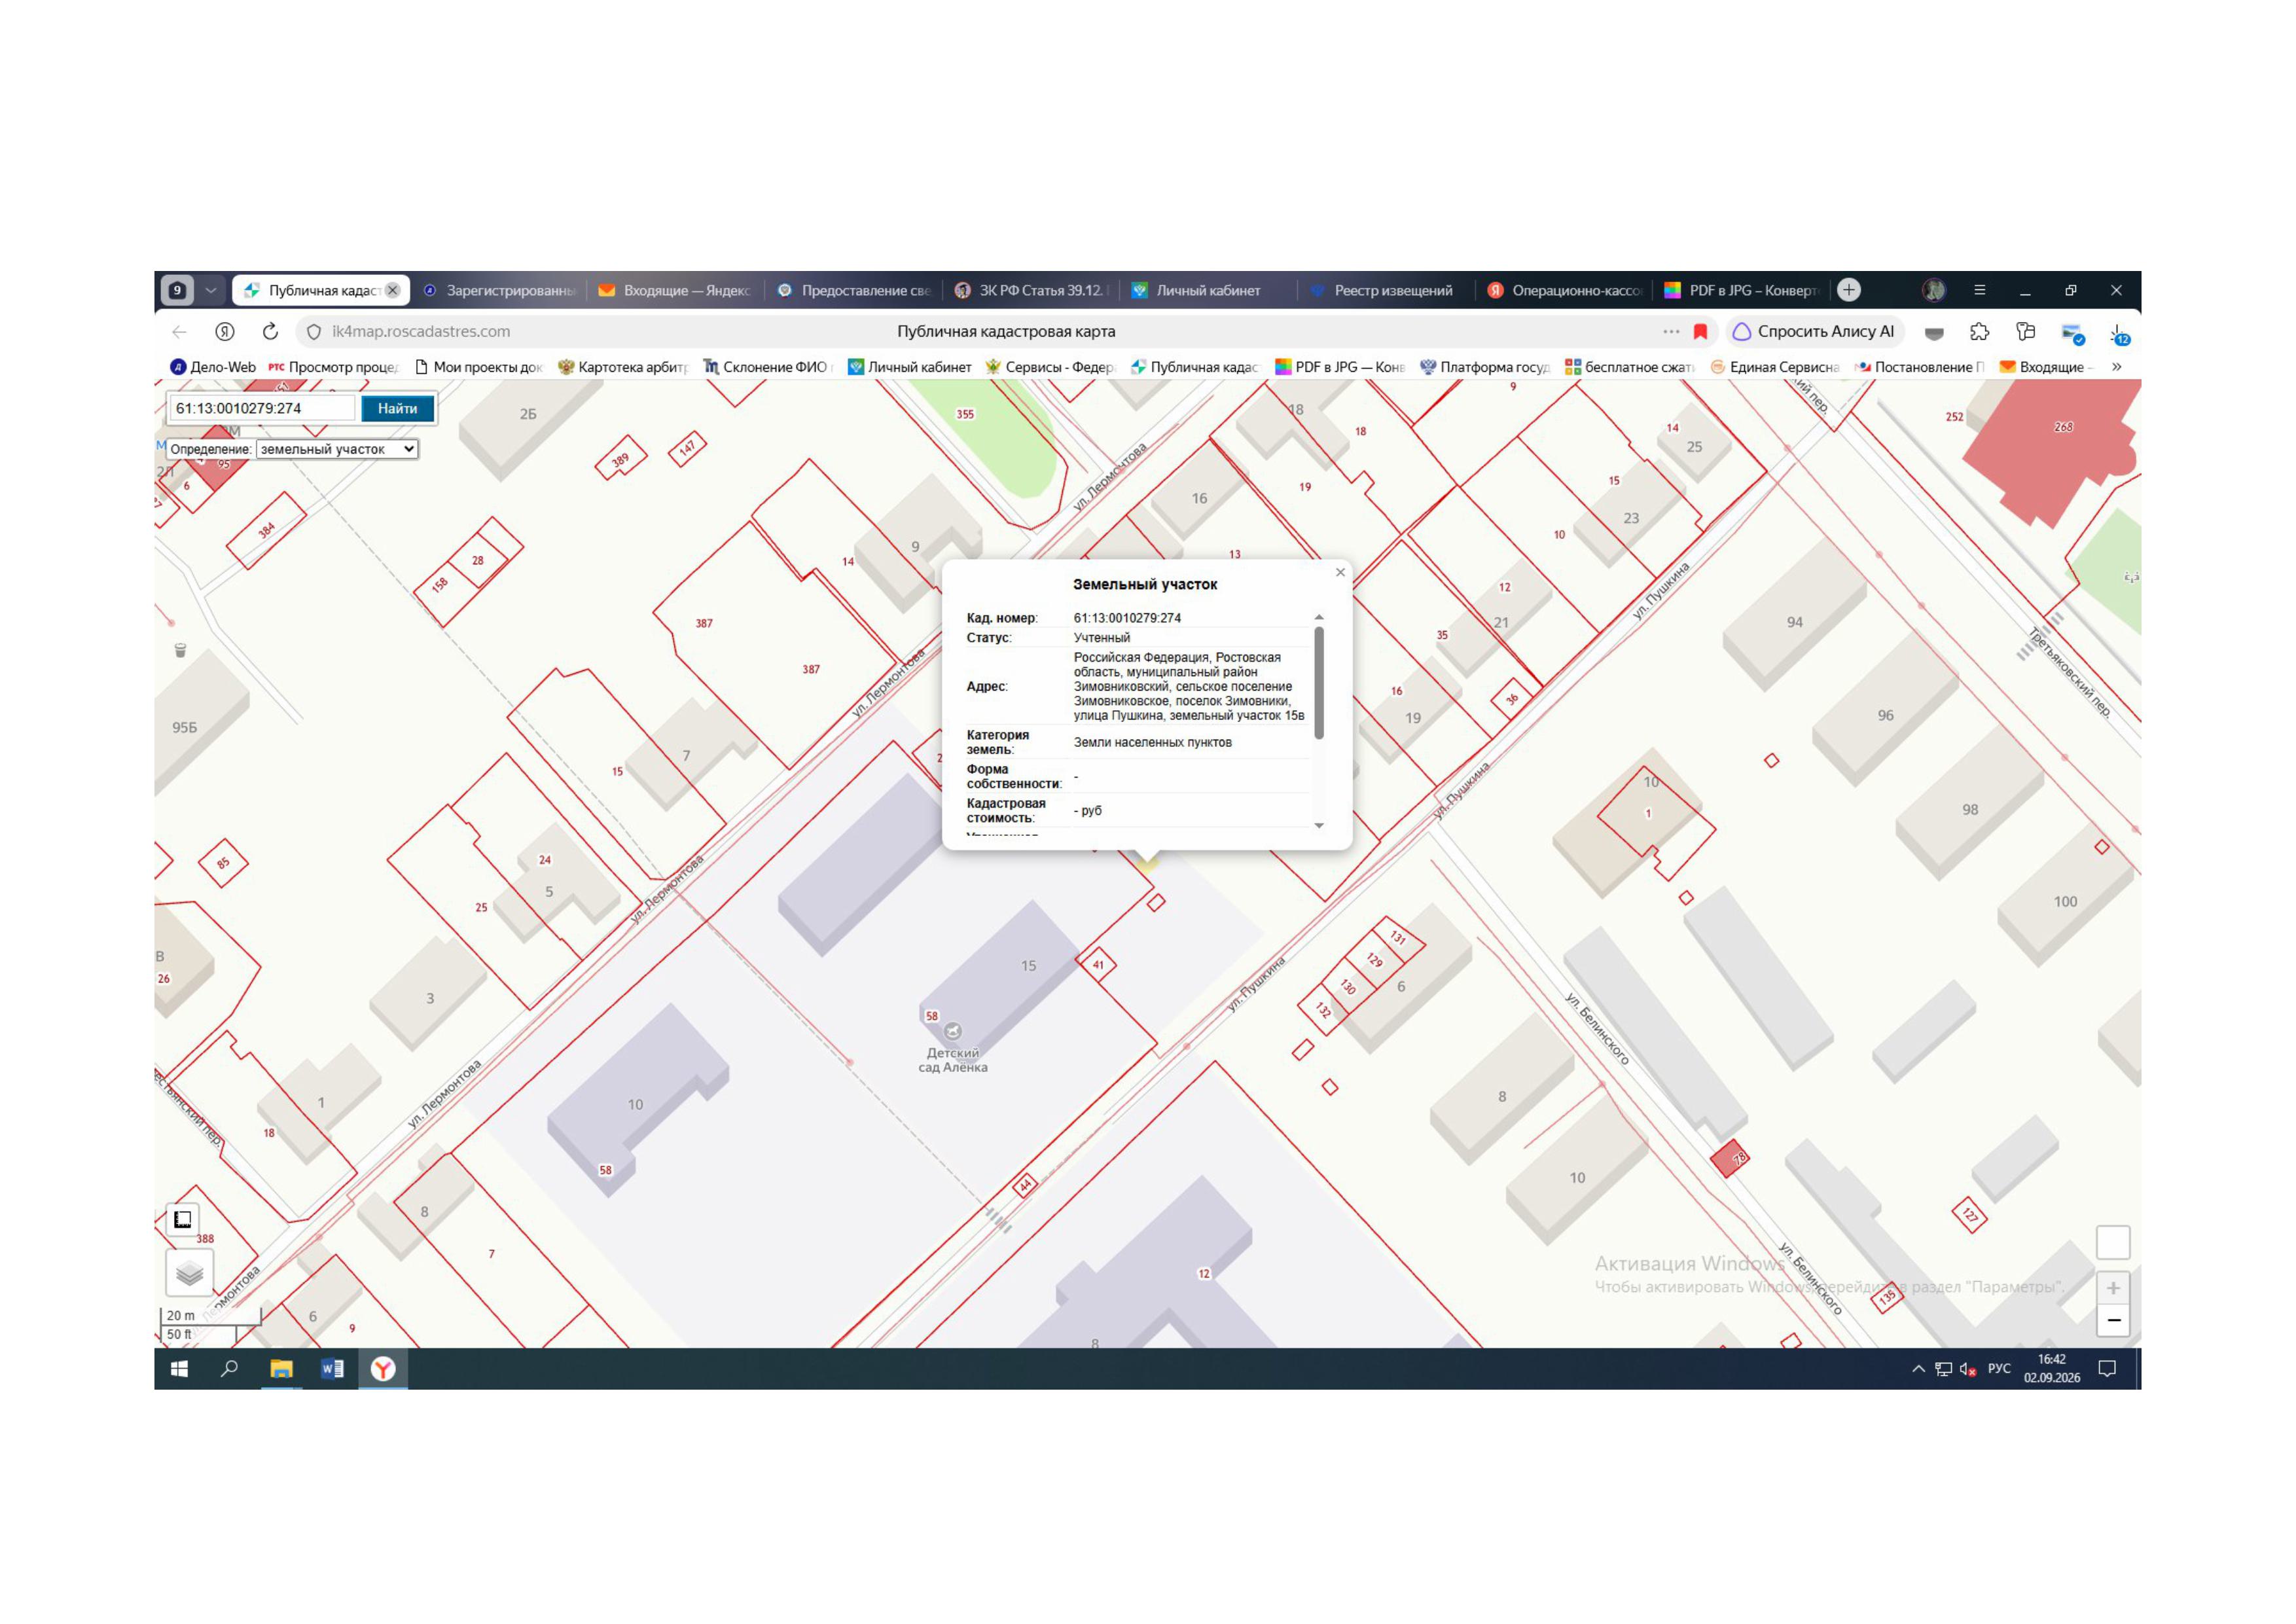Open the Картотека арбитр bookmark
The width and height of the screenshot is (2296, 1624).
(623, 367)
